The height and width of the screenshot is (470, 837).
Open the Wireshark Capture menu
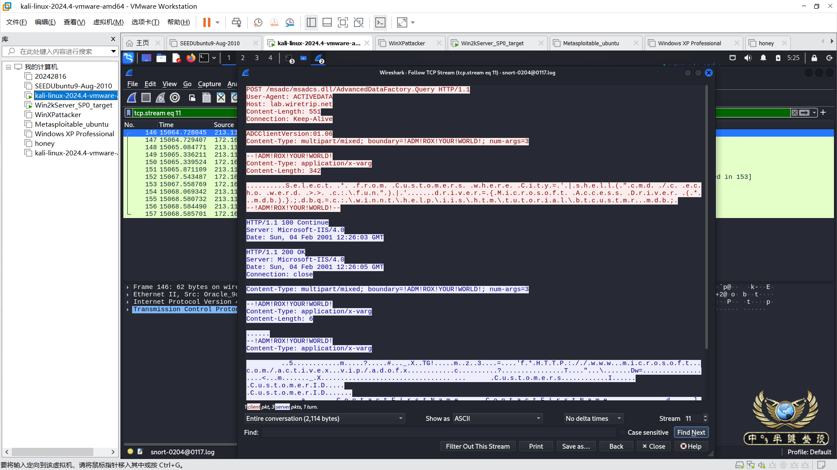[209, 84]
